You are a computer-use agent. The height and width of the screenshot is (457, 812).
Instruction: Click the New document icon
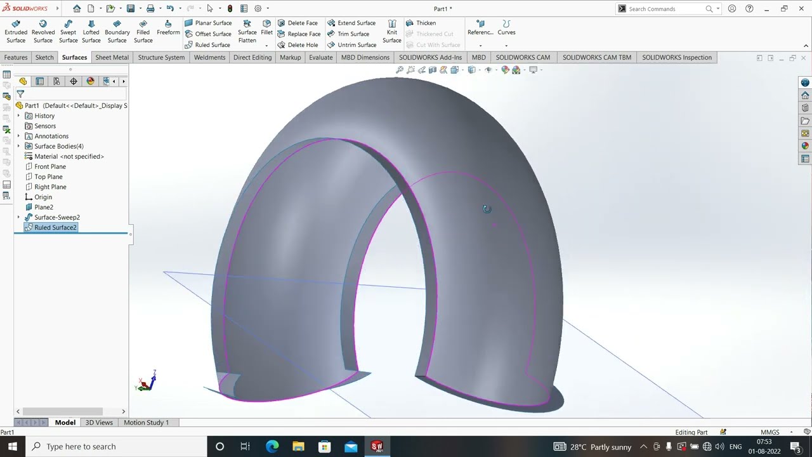click(x=91, y=9)
